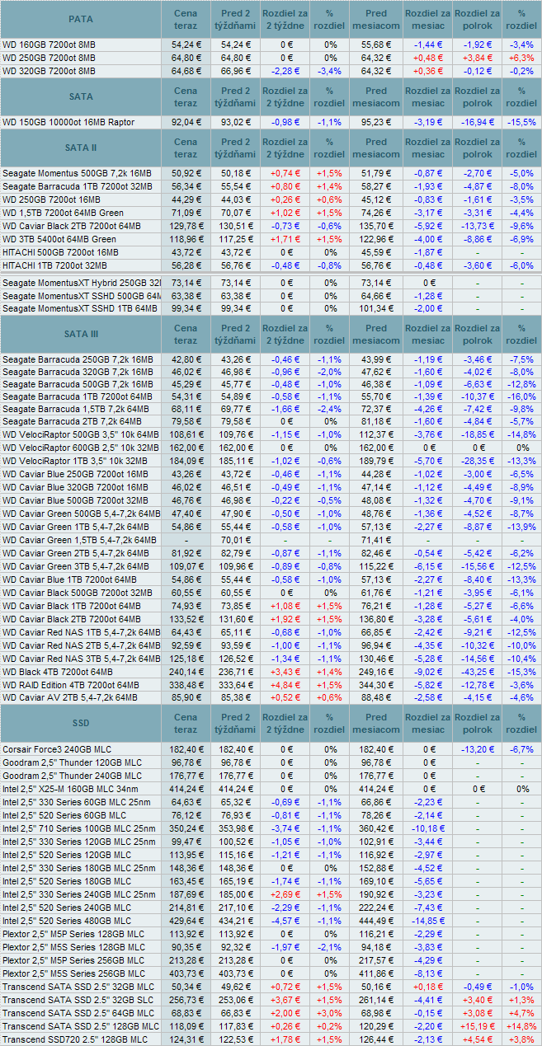The image size is (542, 1046).
Task: Select the 'Cena teraz' header in PATA section
Action: 186,19
